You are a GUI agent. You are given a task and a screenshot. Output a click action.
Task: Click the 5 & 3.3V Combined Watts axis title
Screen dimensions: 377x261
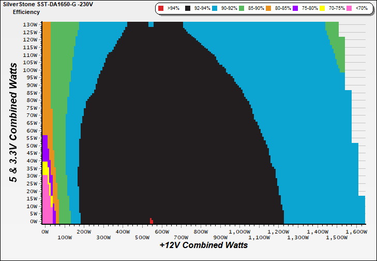click(14, 122)
